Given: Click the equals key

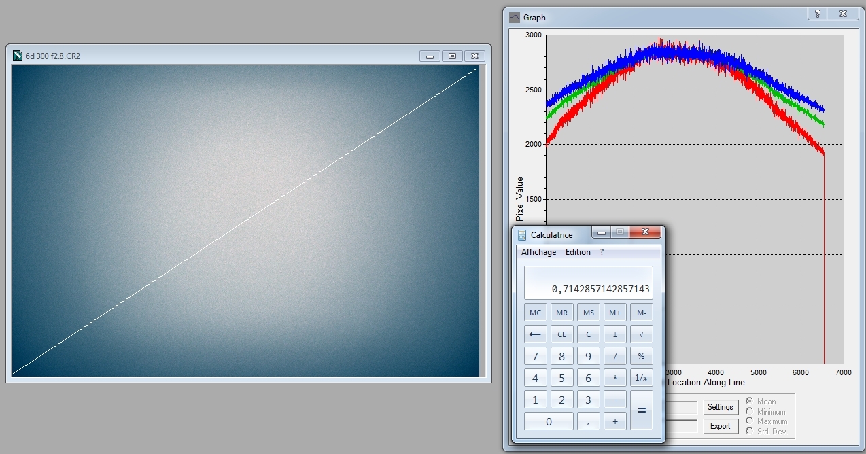Looking at the screenshot, I should 642,411.
